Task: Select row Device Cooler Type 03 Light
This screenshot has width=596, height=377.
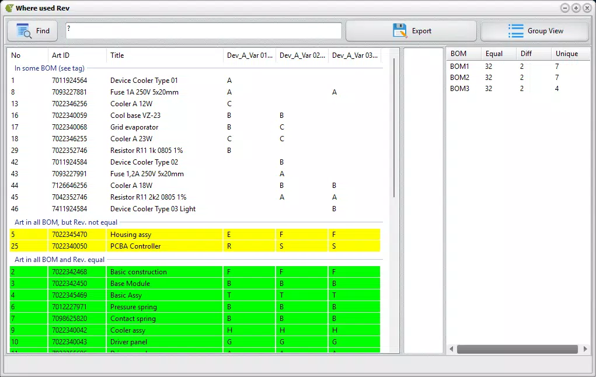Action: click(195, 209)
